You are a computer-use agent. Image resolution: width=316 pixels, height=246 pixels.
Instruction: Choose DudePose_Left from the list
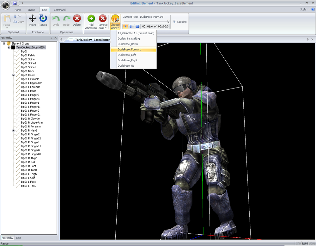(133, 55)
